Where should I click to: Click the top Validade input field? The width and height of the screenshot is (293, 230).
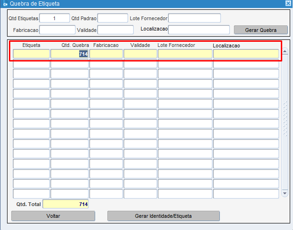[x=115, y=30]
